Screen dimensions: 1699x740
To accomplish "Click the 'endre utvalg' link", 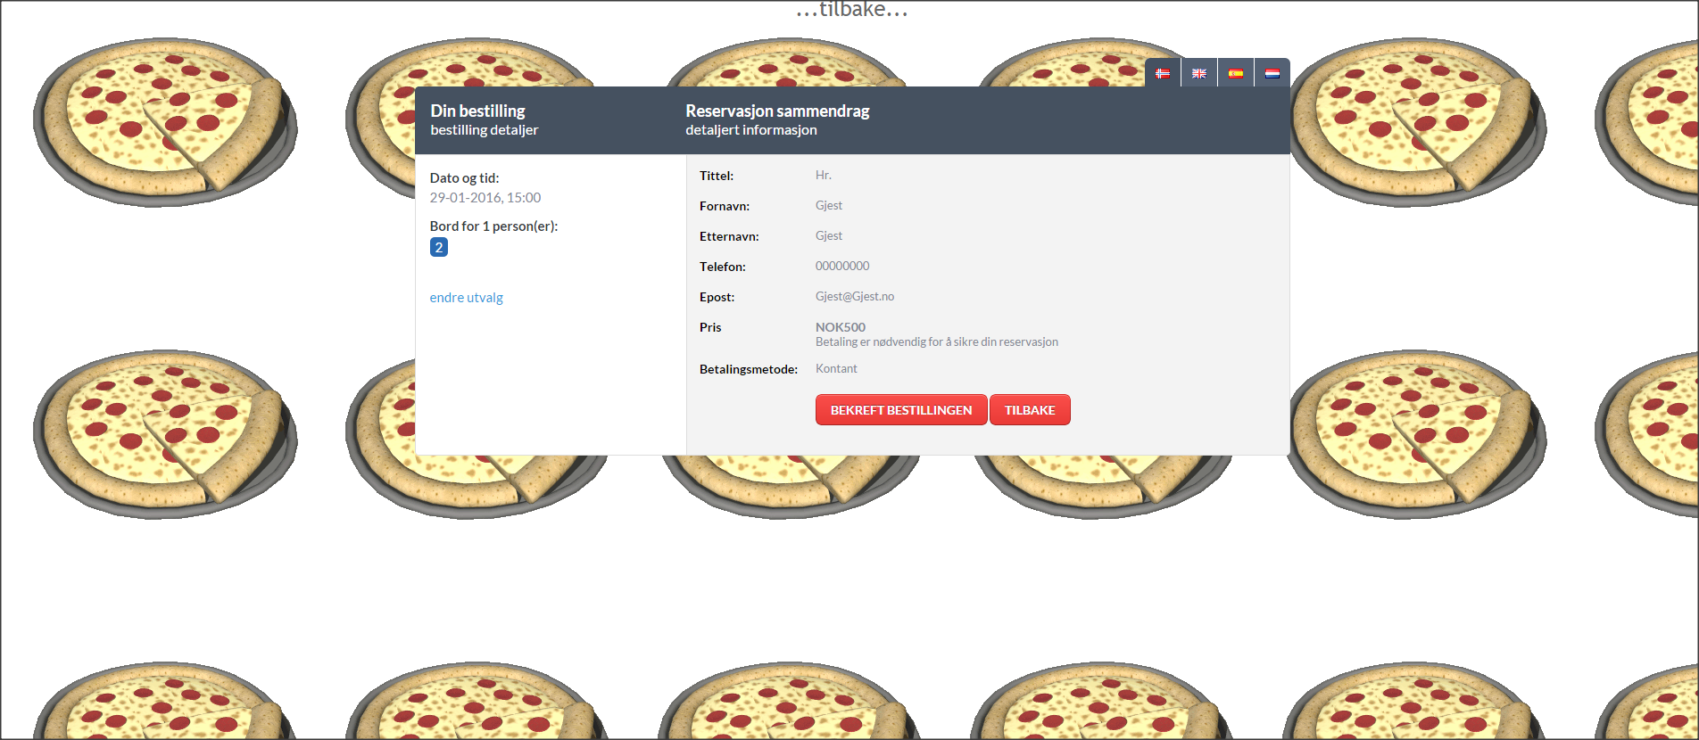I will [466, 298].
